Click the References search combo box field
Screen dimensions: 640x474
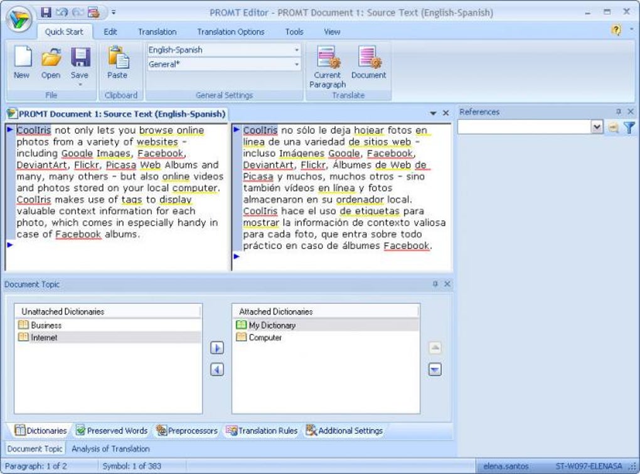click(x=524, y=127)
